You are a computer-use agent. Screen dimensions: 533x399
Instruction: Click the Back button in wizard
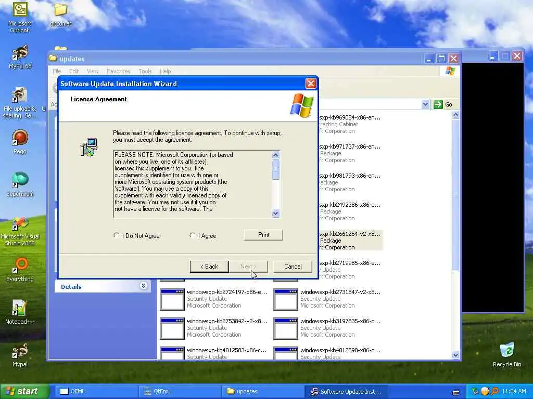tap(209, 267)
